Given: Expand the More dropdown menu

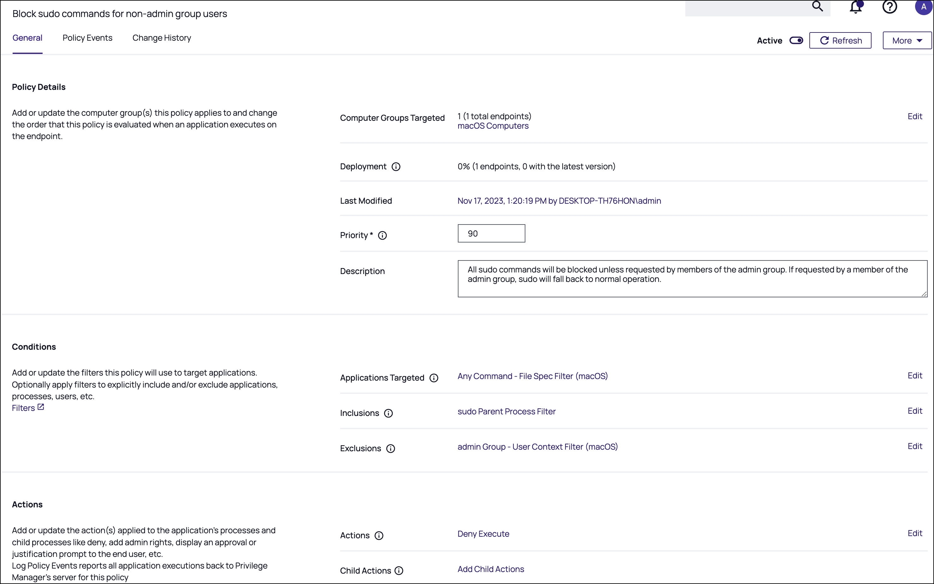Looking at the screenshot, I should click(x=907, y=41).
